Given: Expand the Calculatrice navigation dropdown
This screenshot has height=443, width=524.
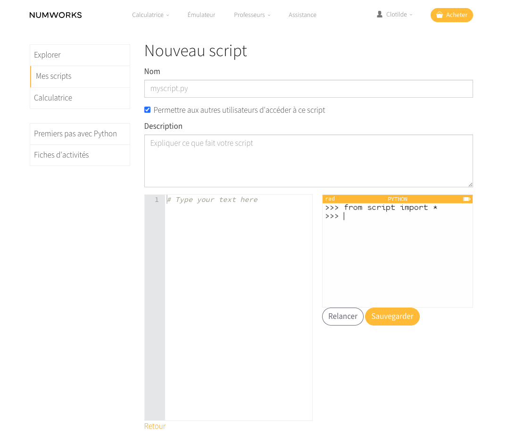Looking at the screenshot, I should pyautogui.click(x=150, y=15).
